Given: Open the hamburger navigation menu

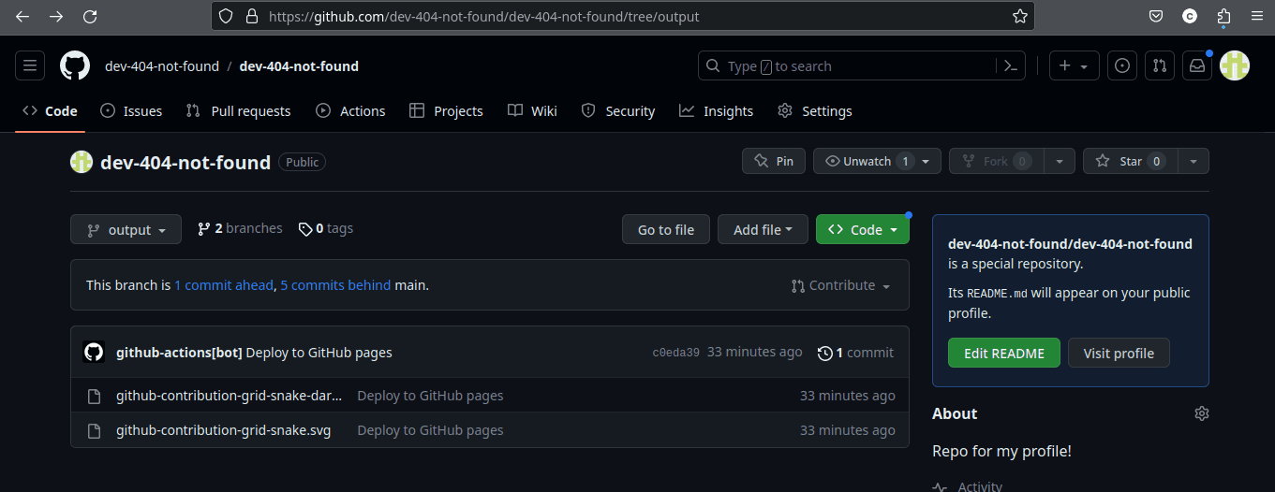Looking at the screenshot, I should click(x=30, y=66).
